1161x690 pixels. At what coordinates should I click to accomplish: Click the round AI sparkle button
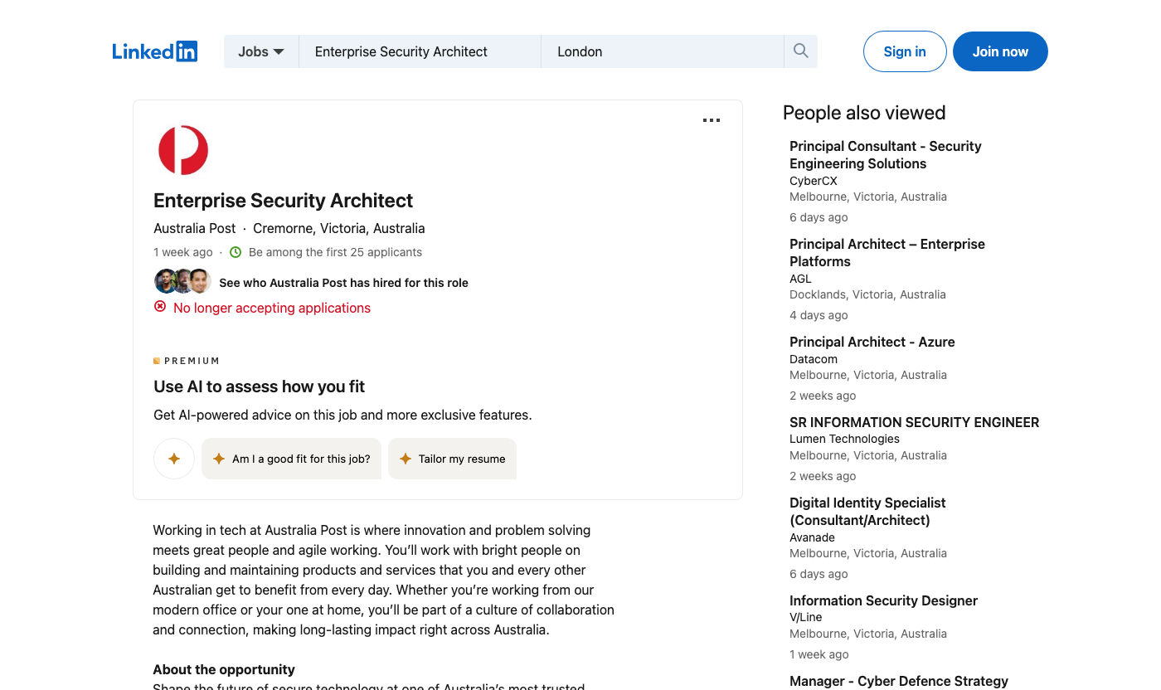tap(174, 459)
